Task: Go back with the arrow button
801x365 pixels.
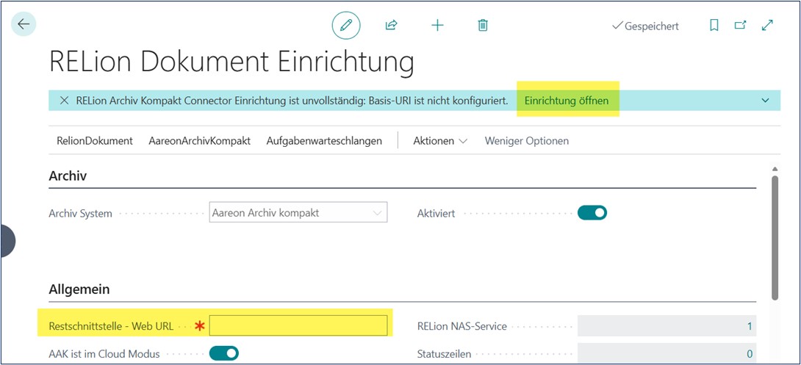Action: click(x=24, y=24)
